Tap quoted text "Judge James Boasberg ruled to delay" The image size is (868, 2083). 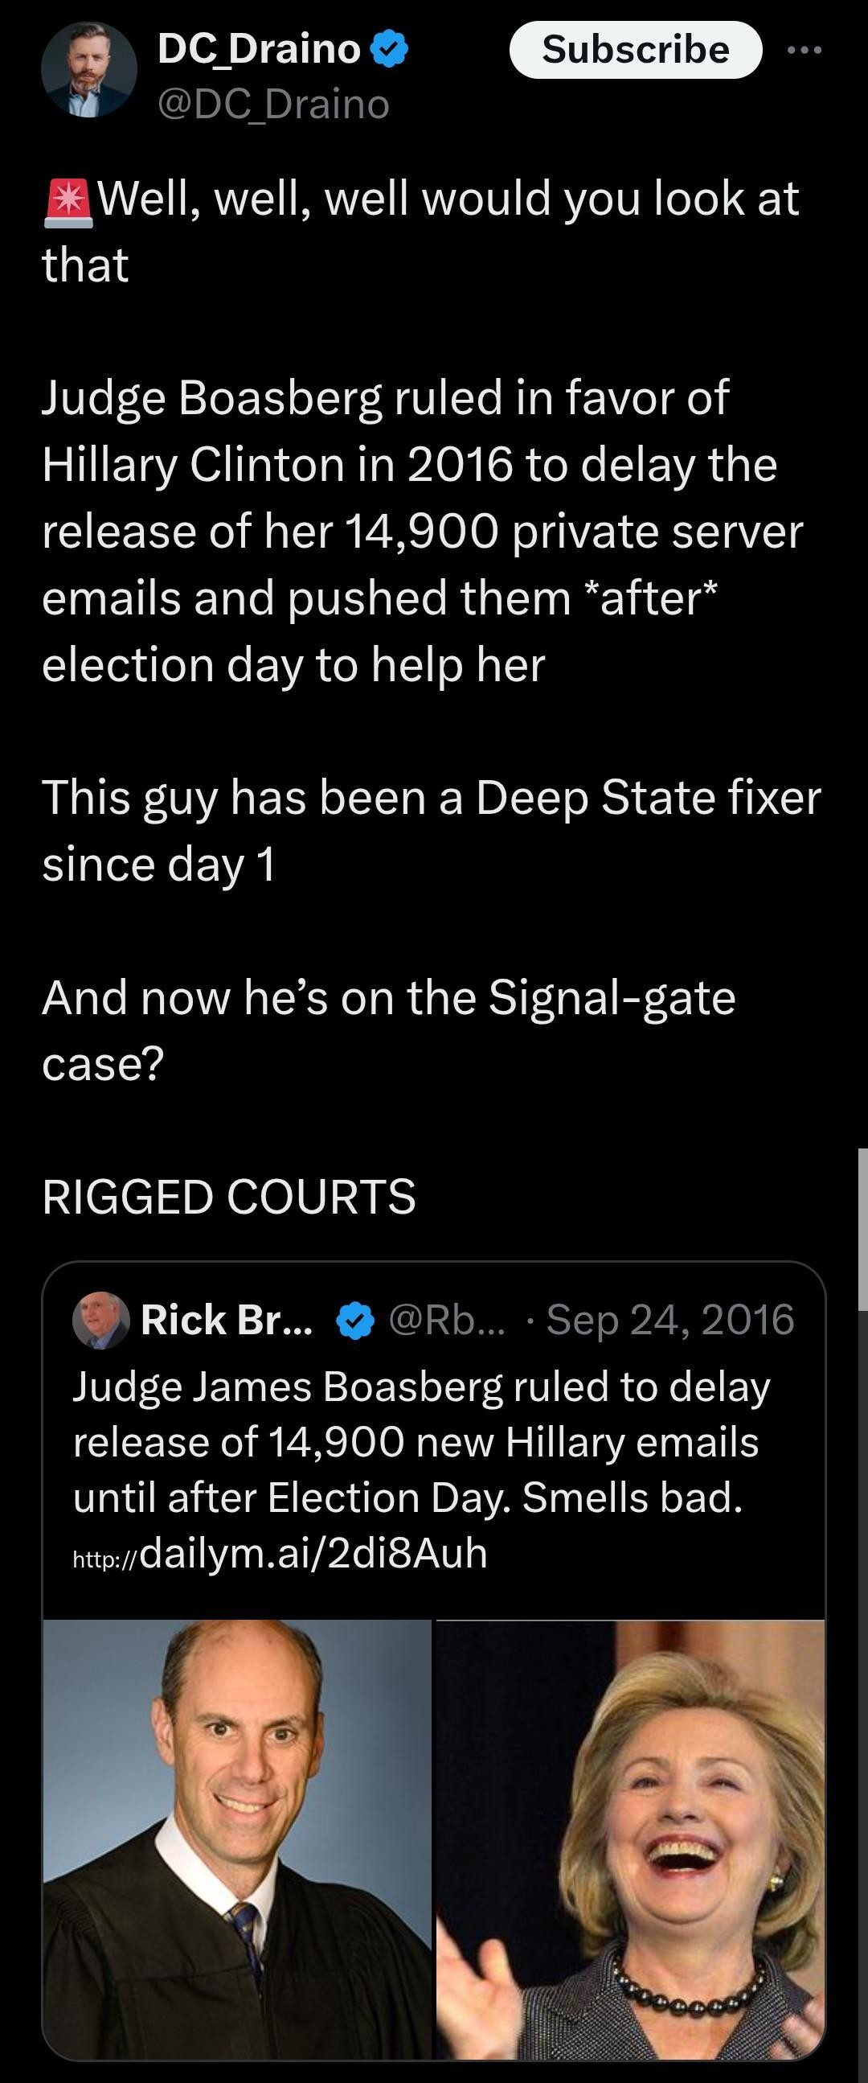coord(421,1387)
